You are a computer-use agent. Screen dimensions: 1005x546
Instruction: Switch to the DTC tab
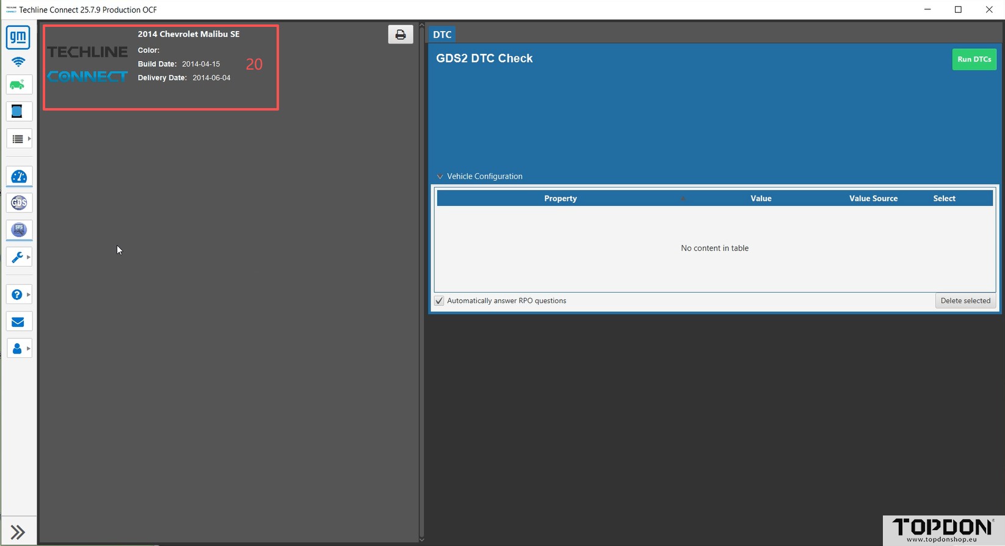442,35
